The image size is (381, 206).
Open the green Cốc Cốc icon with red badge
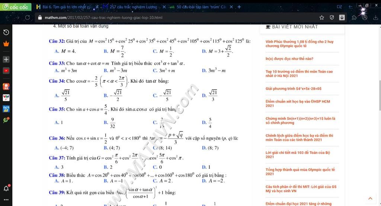[6, 120]
